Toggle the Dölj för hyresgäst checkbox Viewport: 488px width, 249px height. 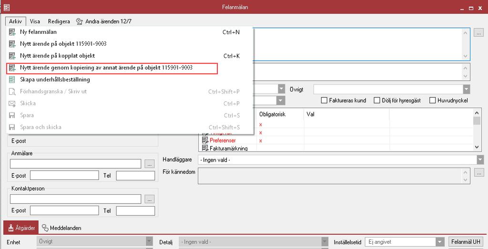click(x=377, y=100)
